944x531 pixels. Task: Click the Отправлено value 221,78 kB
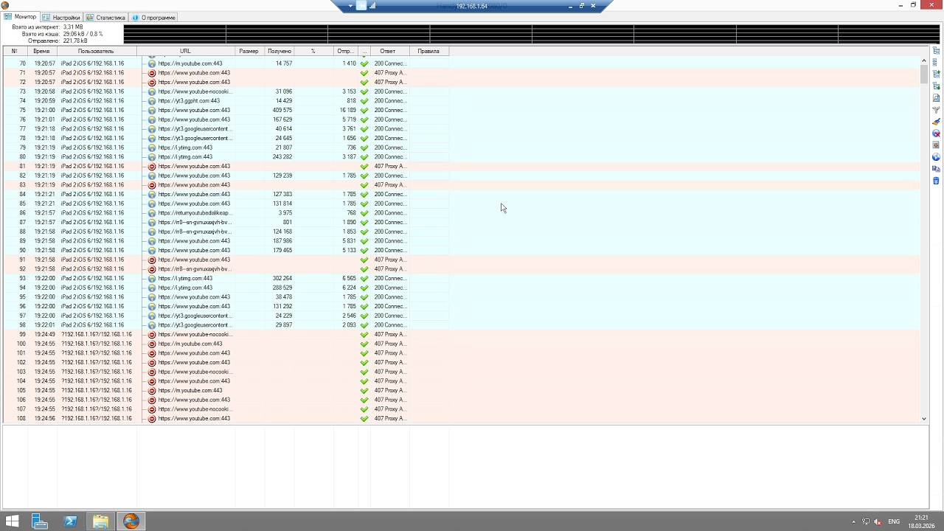(x=75, y=41)
